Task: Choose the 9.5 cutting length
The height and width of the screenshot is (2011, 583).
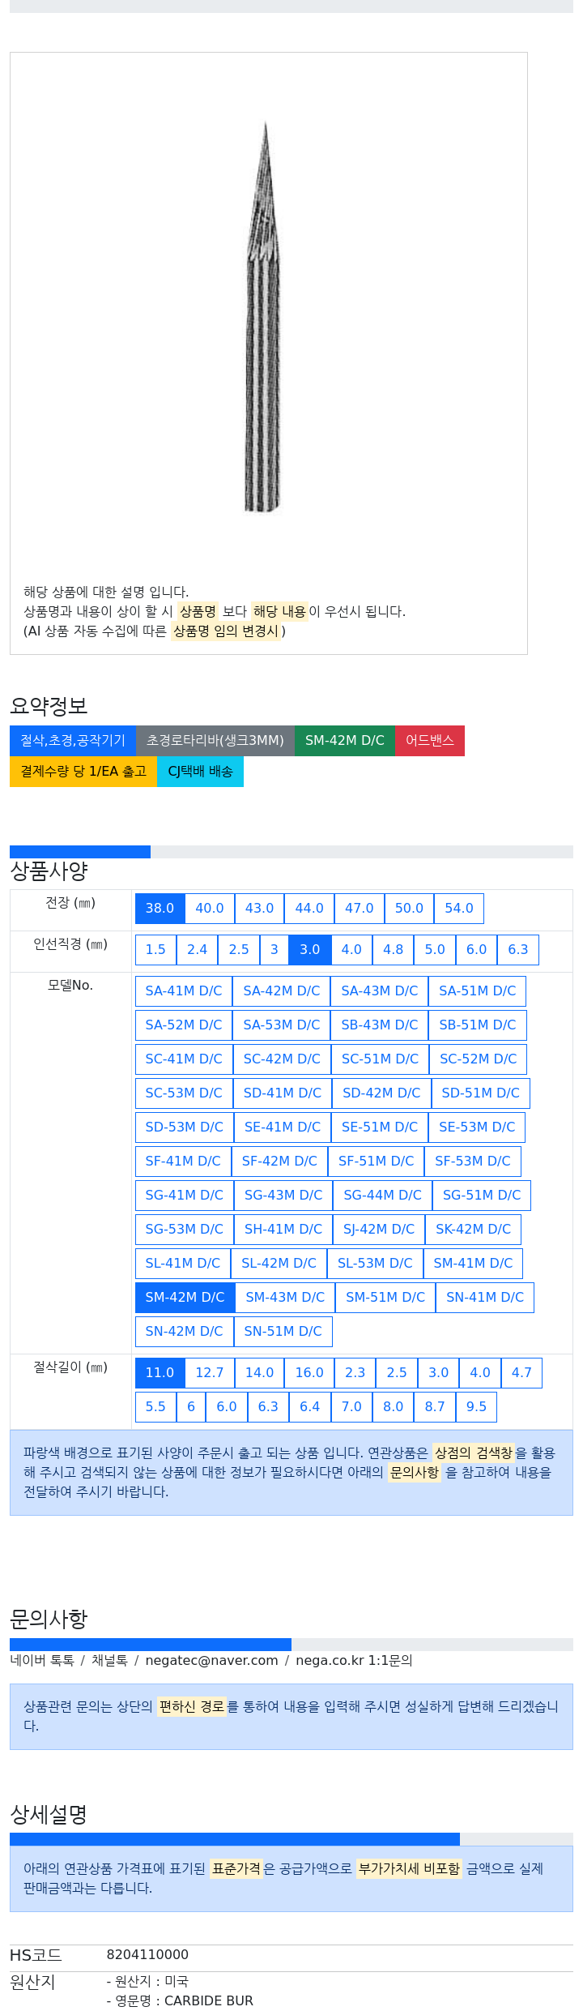Action: click(476, 1407)
